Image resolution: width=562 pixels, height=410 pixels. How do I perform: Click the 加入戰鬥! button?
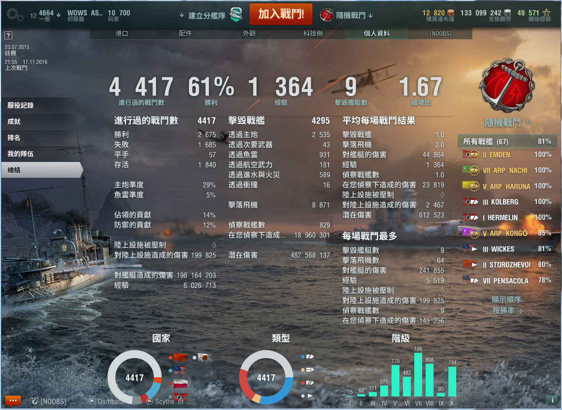coord(281,14)
